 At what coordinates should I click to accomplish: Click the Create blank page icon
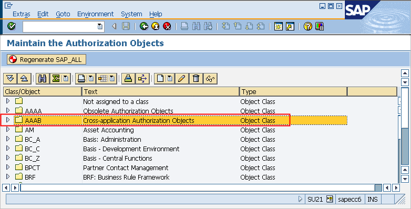click(x=160, y=79)
